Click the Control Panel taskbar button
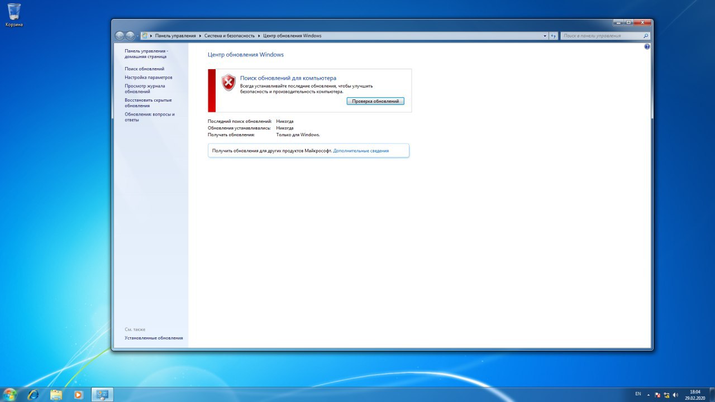The width and height of the screenshot is (715, 402). point(102,395)
